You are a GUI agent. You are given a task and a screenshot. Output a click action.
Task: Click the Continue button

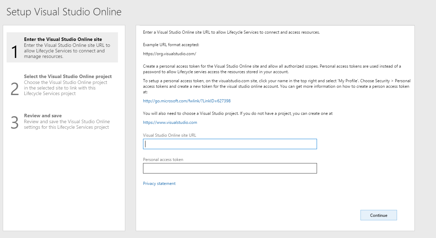tap(379, 215)
